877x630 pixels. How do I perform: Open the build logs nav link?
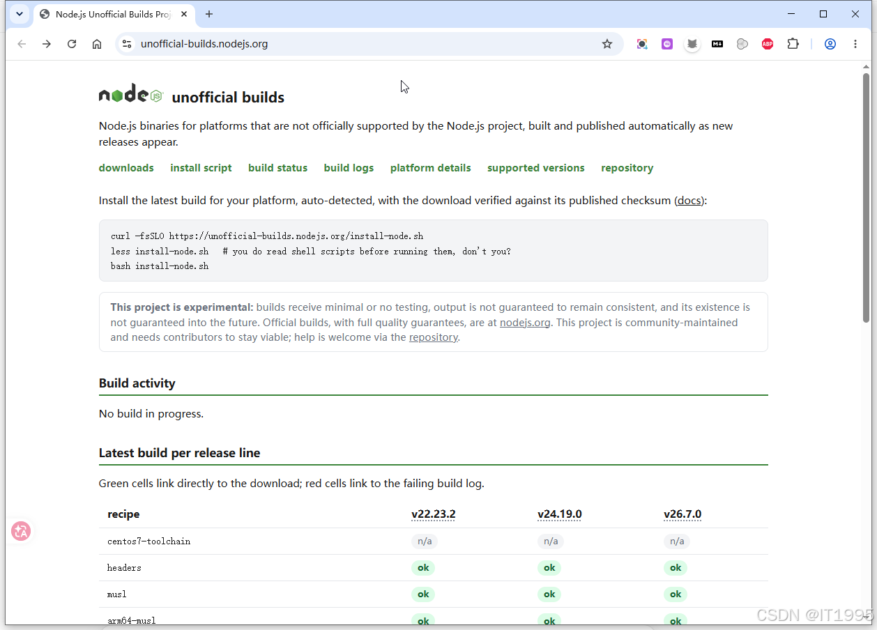coord(349,168)
